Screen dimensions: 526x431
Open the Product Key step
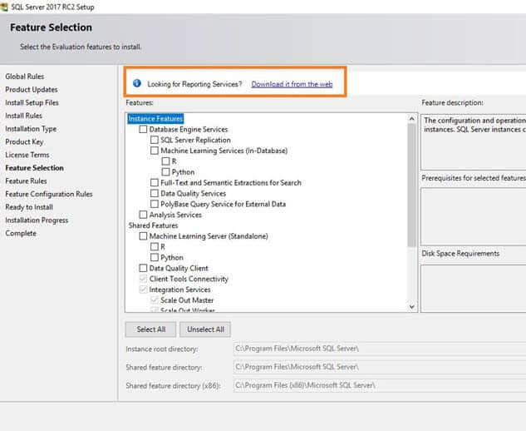pyautogui.click(x=24, y=142)
